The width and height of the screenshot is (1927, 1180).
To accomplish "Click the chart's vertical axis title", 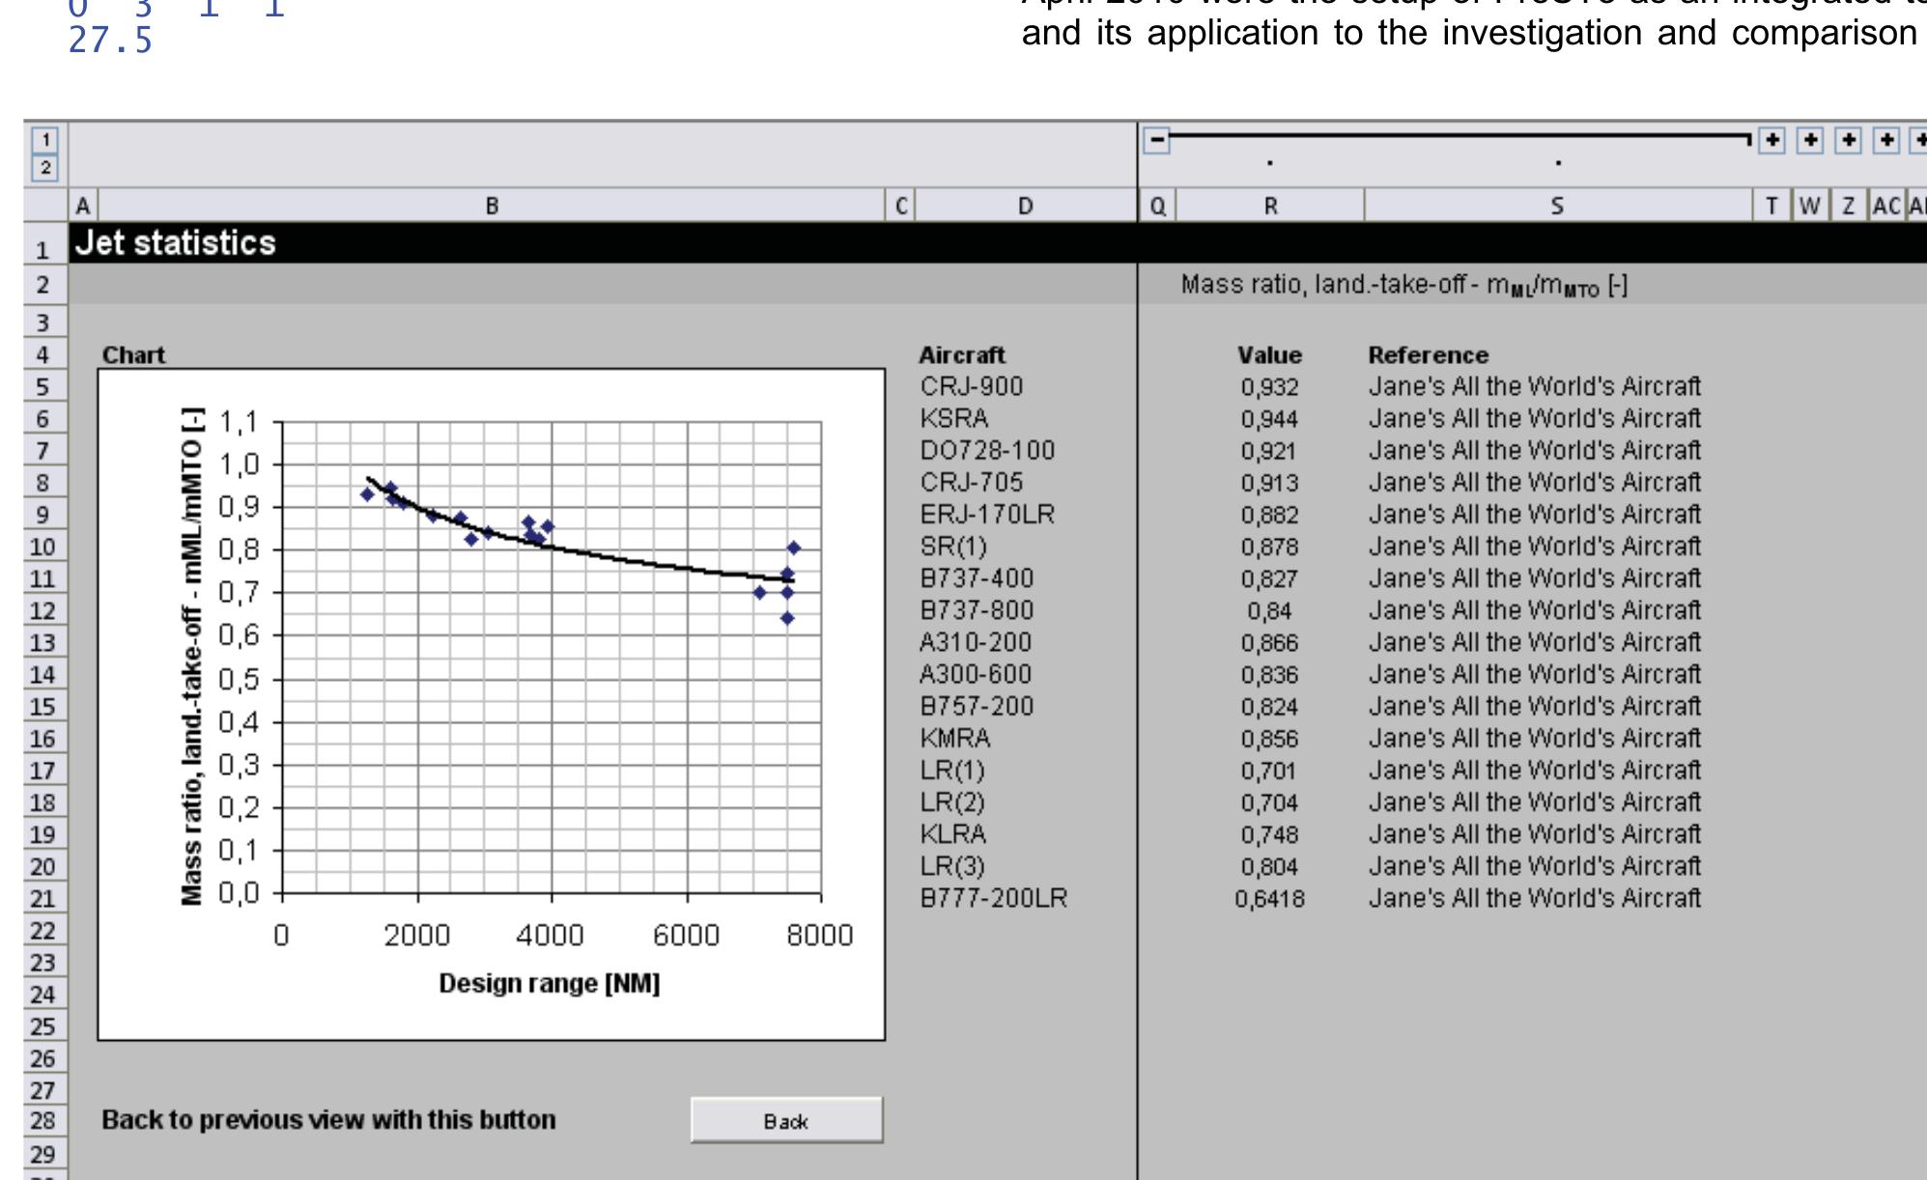I will click(x=192, y=657).
